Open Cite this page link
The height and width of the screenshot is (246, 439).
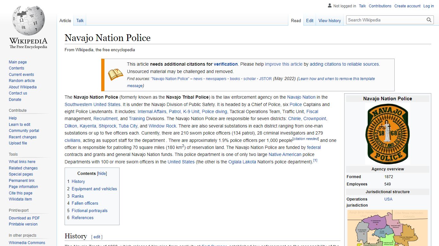coord(21,193)
